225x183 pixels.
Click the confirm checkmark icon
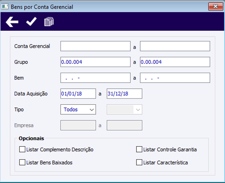coord(31,22)
